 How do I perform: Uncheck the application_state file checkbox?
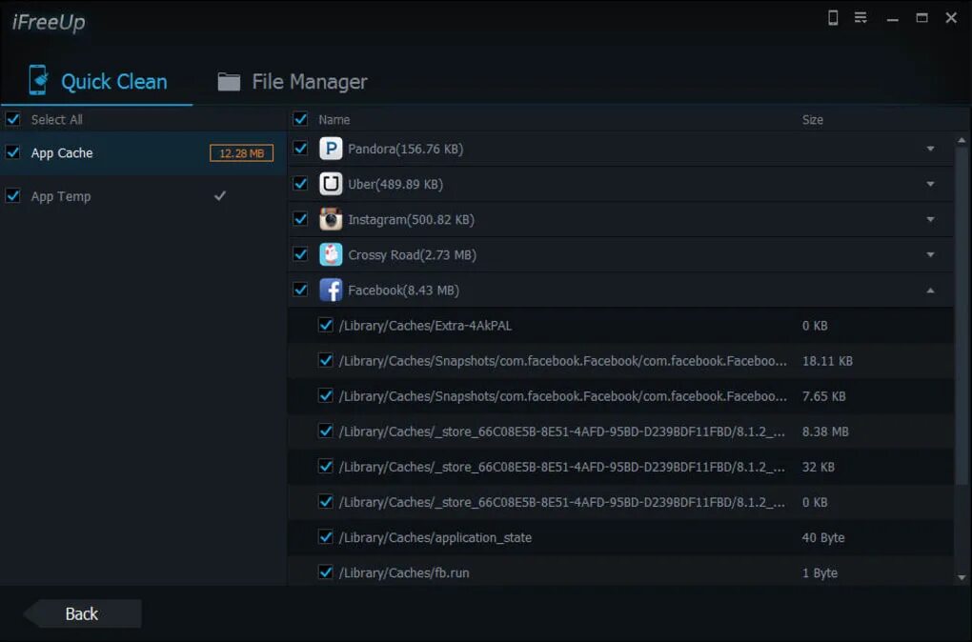pos(326,537)
